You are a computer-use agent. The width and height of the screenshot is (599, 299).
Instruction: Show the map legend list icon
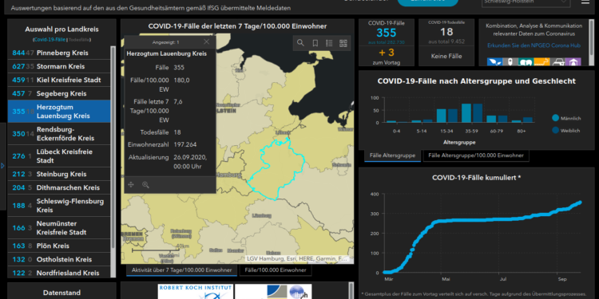click(x=329, y=43)
